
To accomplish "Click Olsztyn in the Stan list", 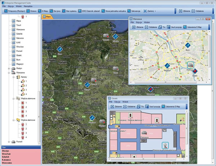I will [x=5, y=151].
